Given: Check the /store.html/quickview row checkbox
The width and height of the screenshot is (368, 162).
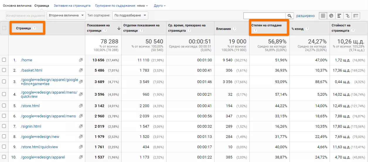Looking at the screenshot, I should [4, 147].
